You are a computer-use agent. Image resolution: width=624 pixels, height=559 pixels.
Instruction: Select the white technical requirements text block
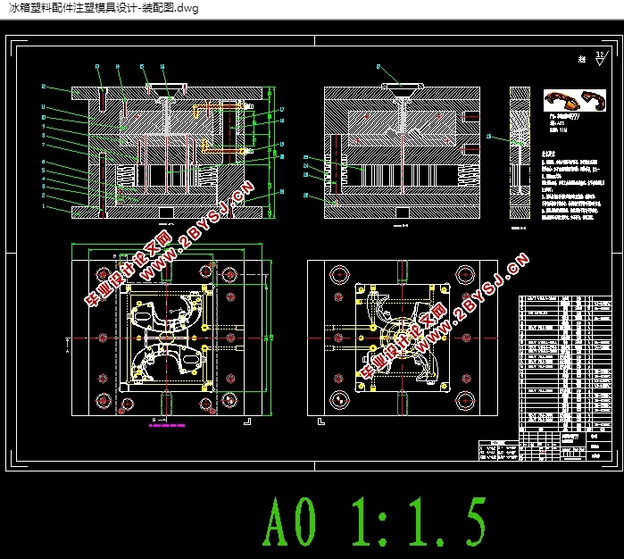click(572, 186)
